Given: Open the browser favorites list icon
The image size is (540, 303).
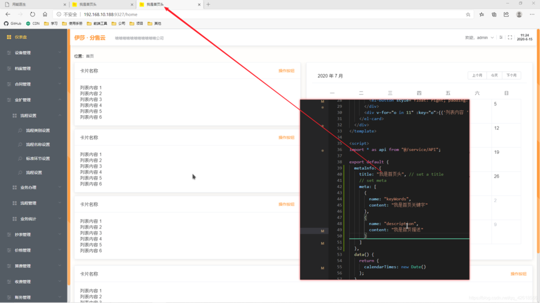Looking at the screenshot, I should pos(482,15).
